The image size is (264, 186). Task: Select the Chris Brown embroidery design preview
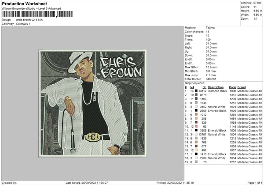click(x=92, y=103)
